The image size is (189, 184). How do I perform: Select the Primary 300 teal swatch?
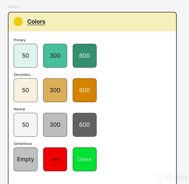pos(55,56)
